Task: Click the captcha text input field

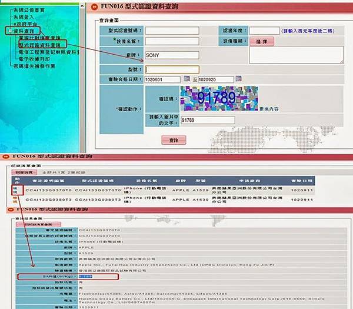Action: 208,120
